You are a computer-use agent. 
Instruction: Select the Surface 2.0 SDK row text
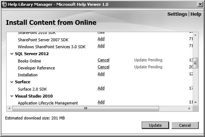point(32,89)
